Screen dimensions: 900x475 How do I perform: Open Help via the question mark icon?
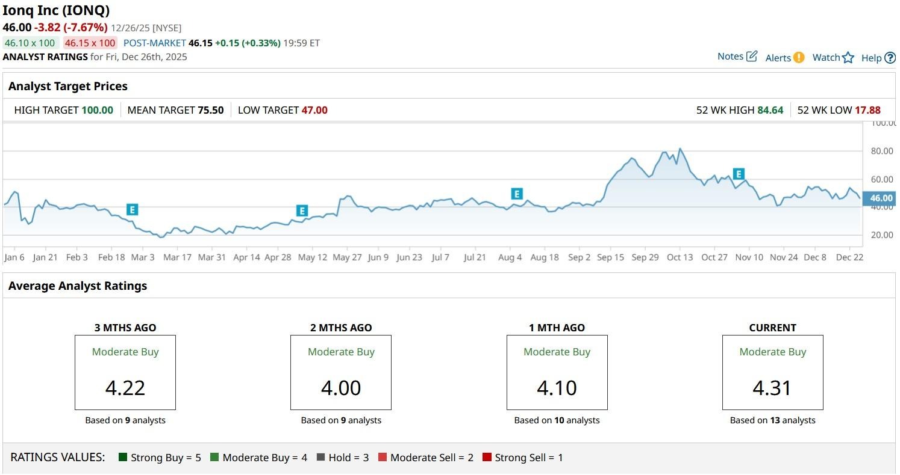click(x=890, y=58)
